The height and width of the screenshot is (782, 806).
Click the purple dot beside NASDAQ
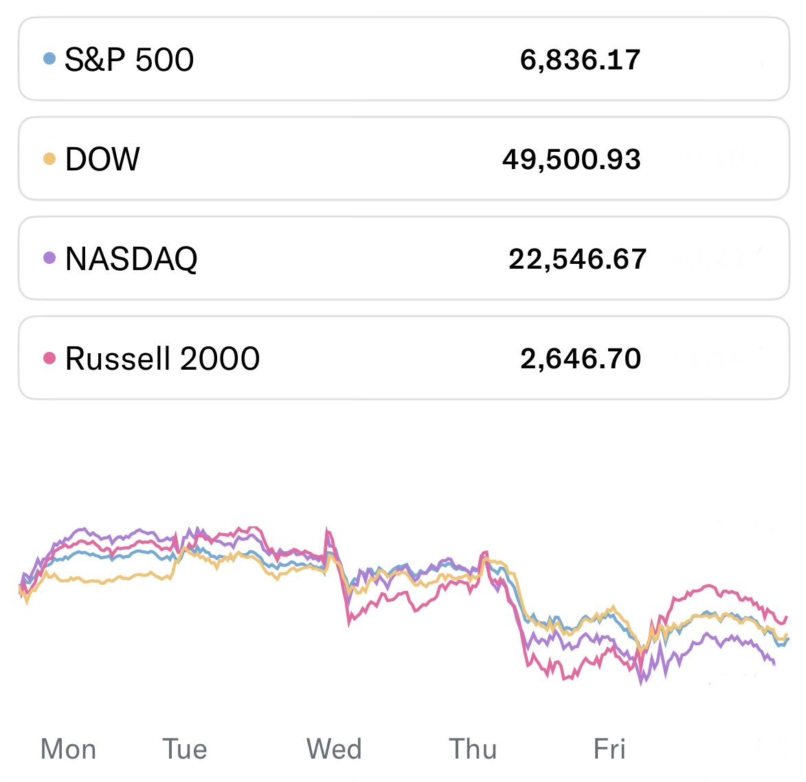pyautogui.click(x=49, y=258)
